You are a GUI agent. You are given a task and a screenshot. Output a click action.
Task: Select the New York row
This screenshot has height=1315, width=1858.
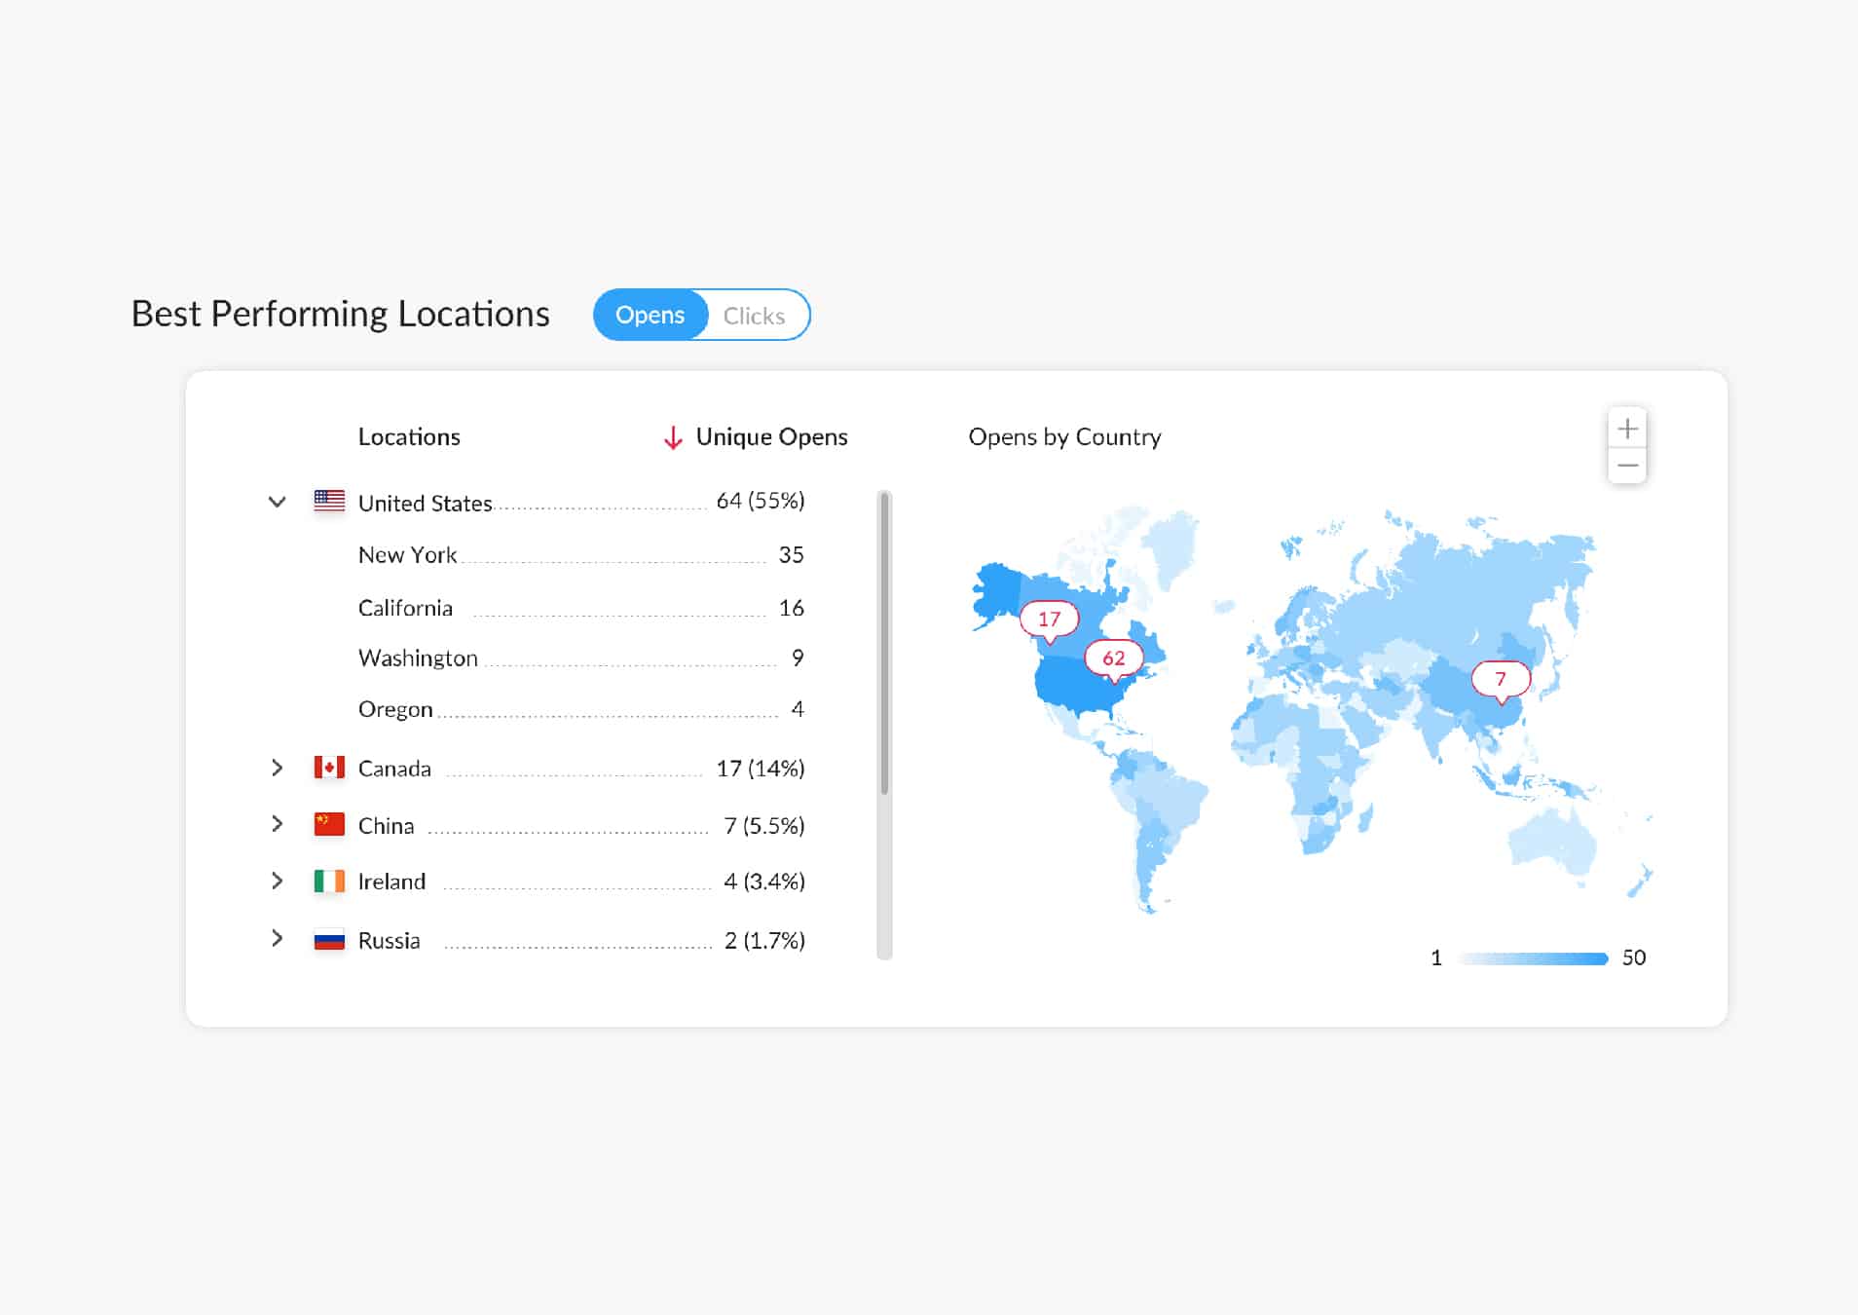pos(581,555)
